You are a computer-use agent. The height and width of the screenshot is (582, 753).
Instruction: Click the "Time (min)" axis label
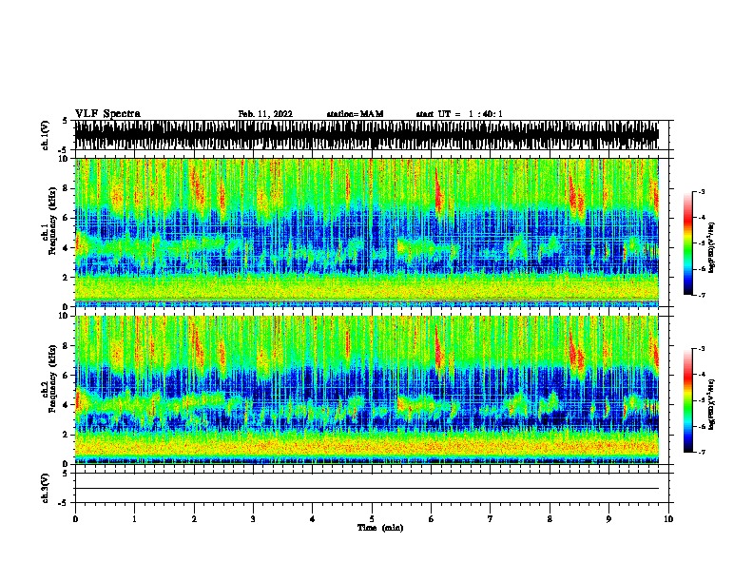coord(380,528)
